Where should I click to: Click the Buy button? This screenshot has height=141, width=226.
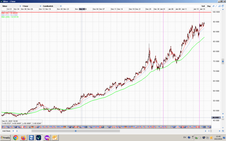209,6
